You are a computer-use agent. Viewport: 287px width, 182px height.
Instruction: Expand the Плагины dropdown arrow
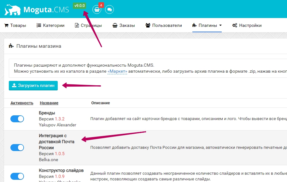220,25
